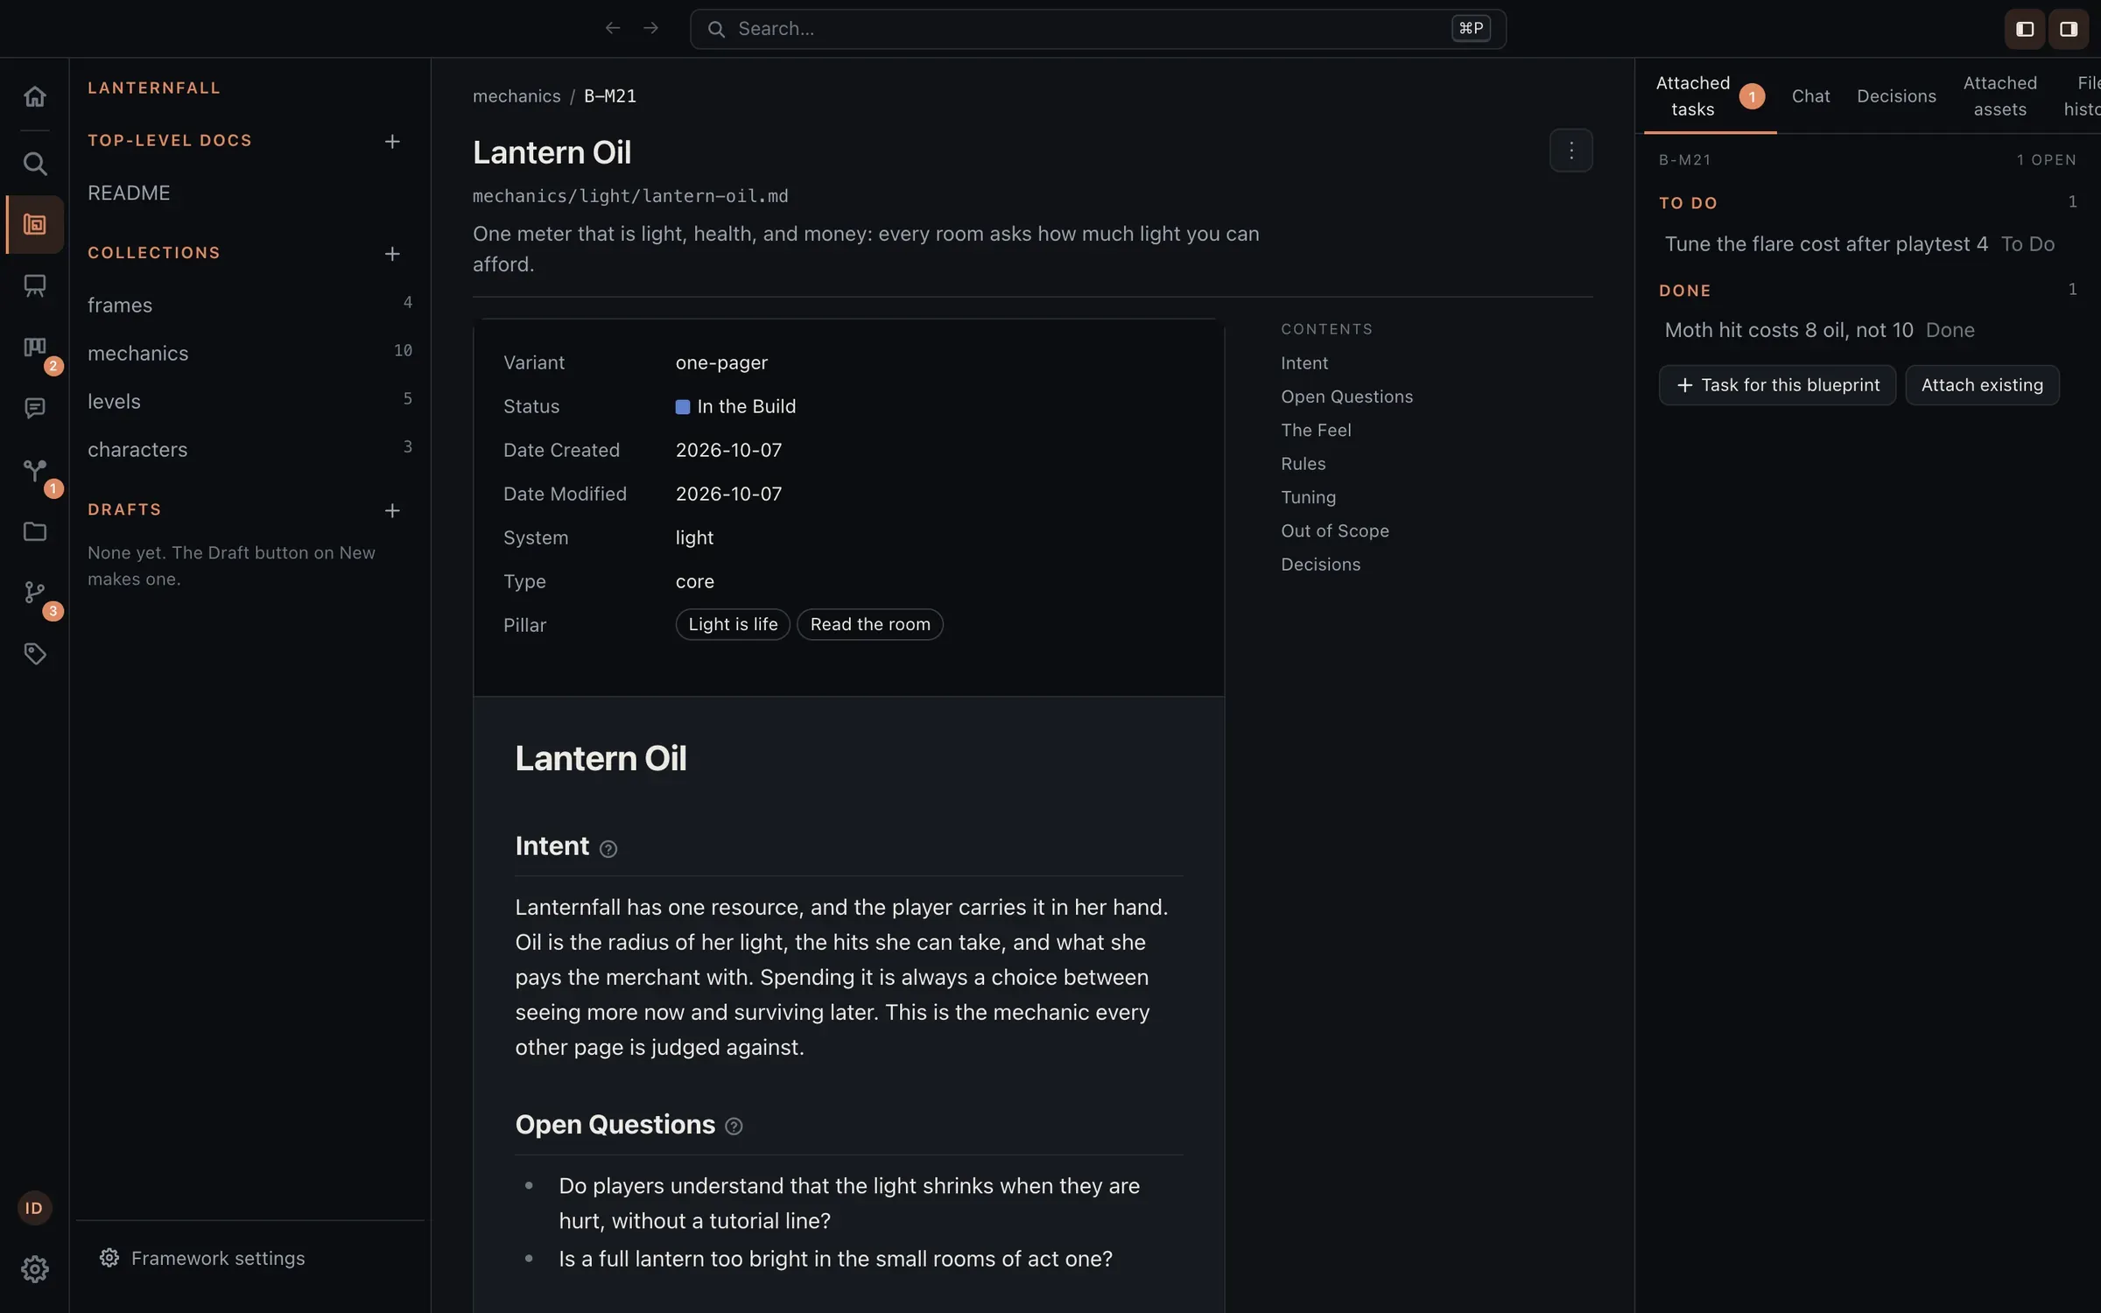The width and height of the screenshot is (2101, 1313).
Task: Open task Tune the flare cost after playtest 4
Action: (x=1825, y=244)
